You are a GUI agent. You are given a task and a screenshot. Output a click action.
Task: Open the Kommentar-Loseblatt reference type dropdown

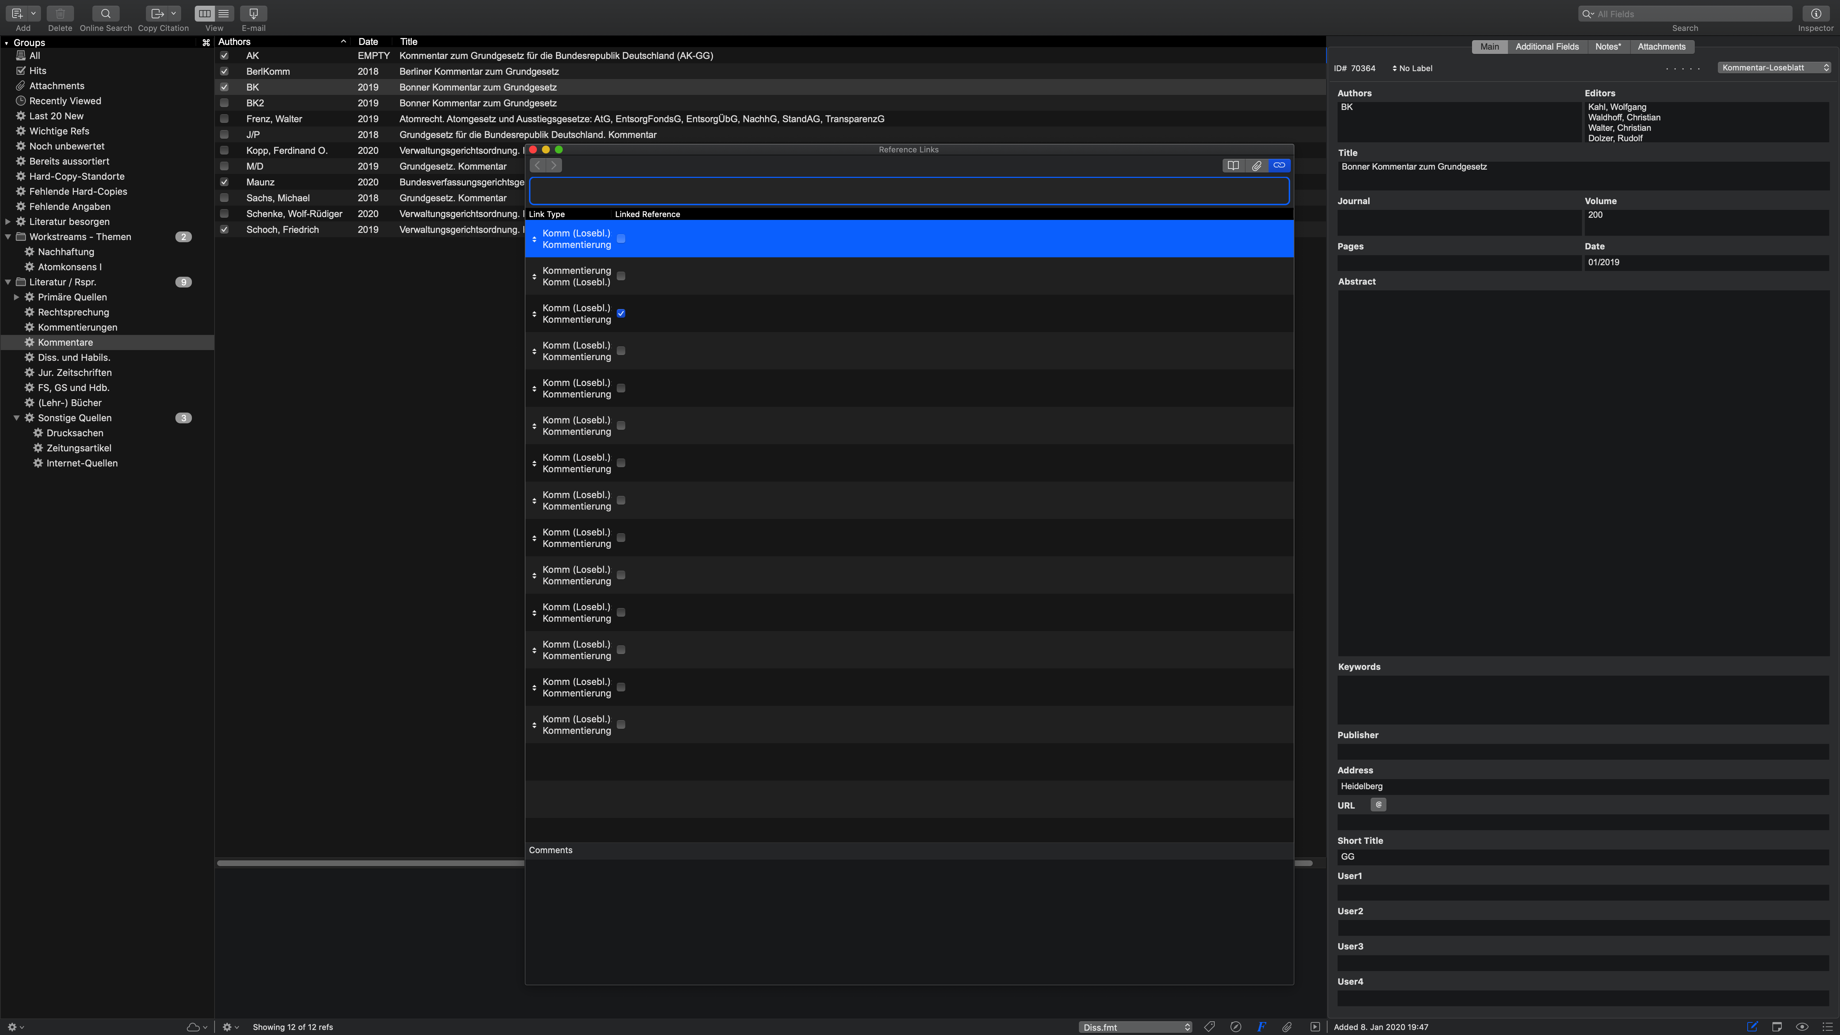click(1774, 68)
